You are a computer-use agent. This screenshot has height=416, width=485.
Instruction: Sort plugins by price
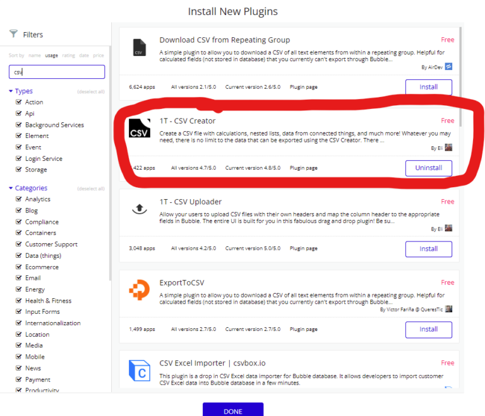(x=99, y=55)
